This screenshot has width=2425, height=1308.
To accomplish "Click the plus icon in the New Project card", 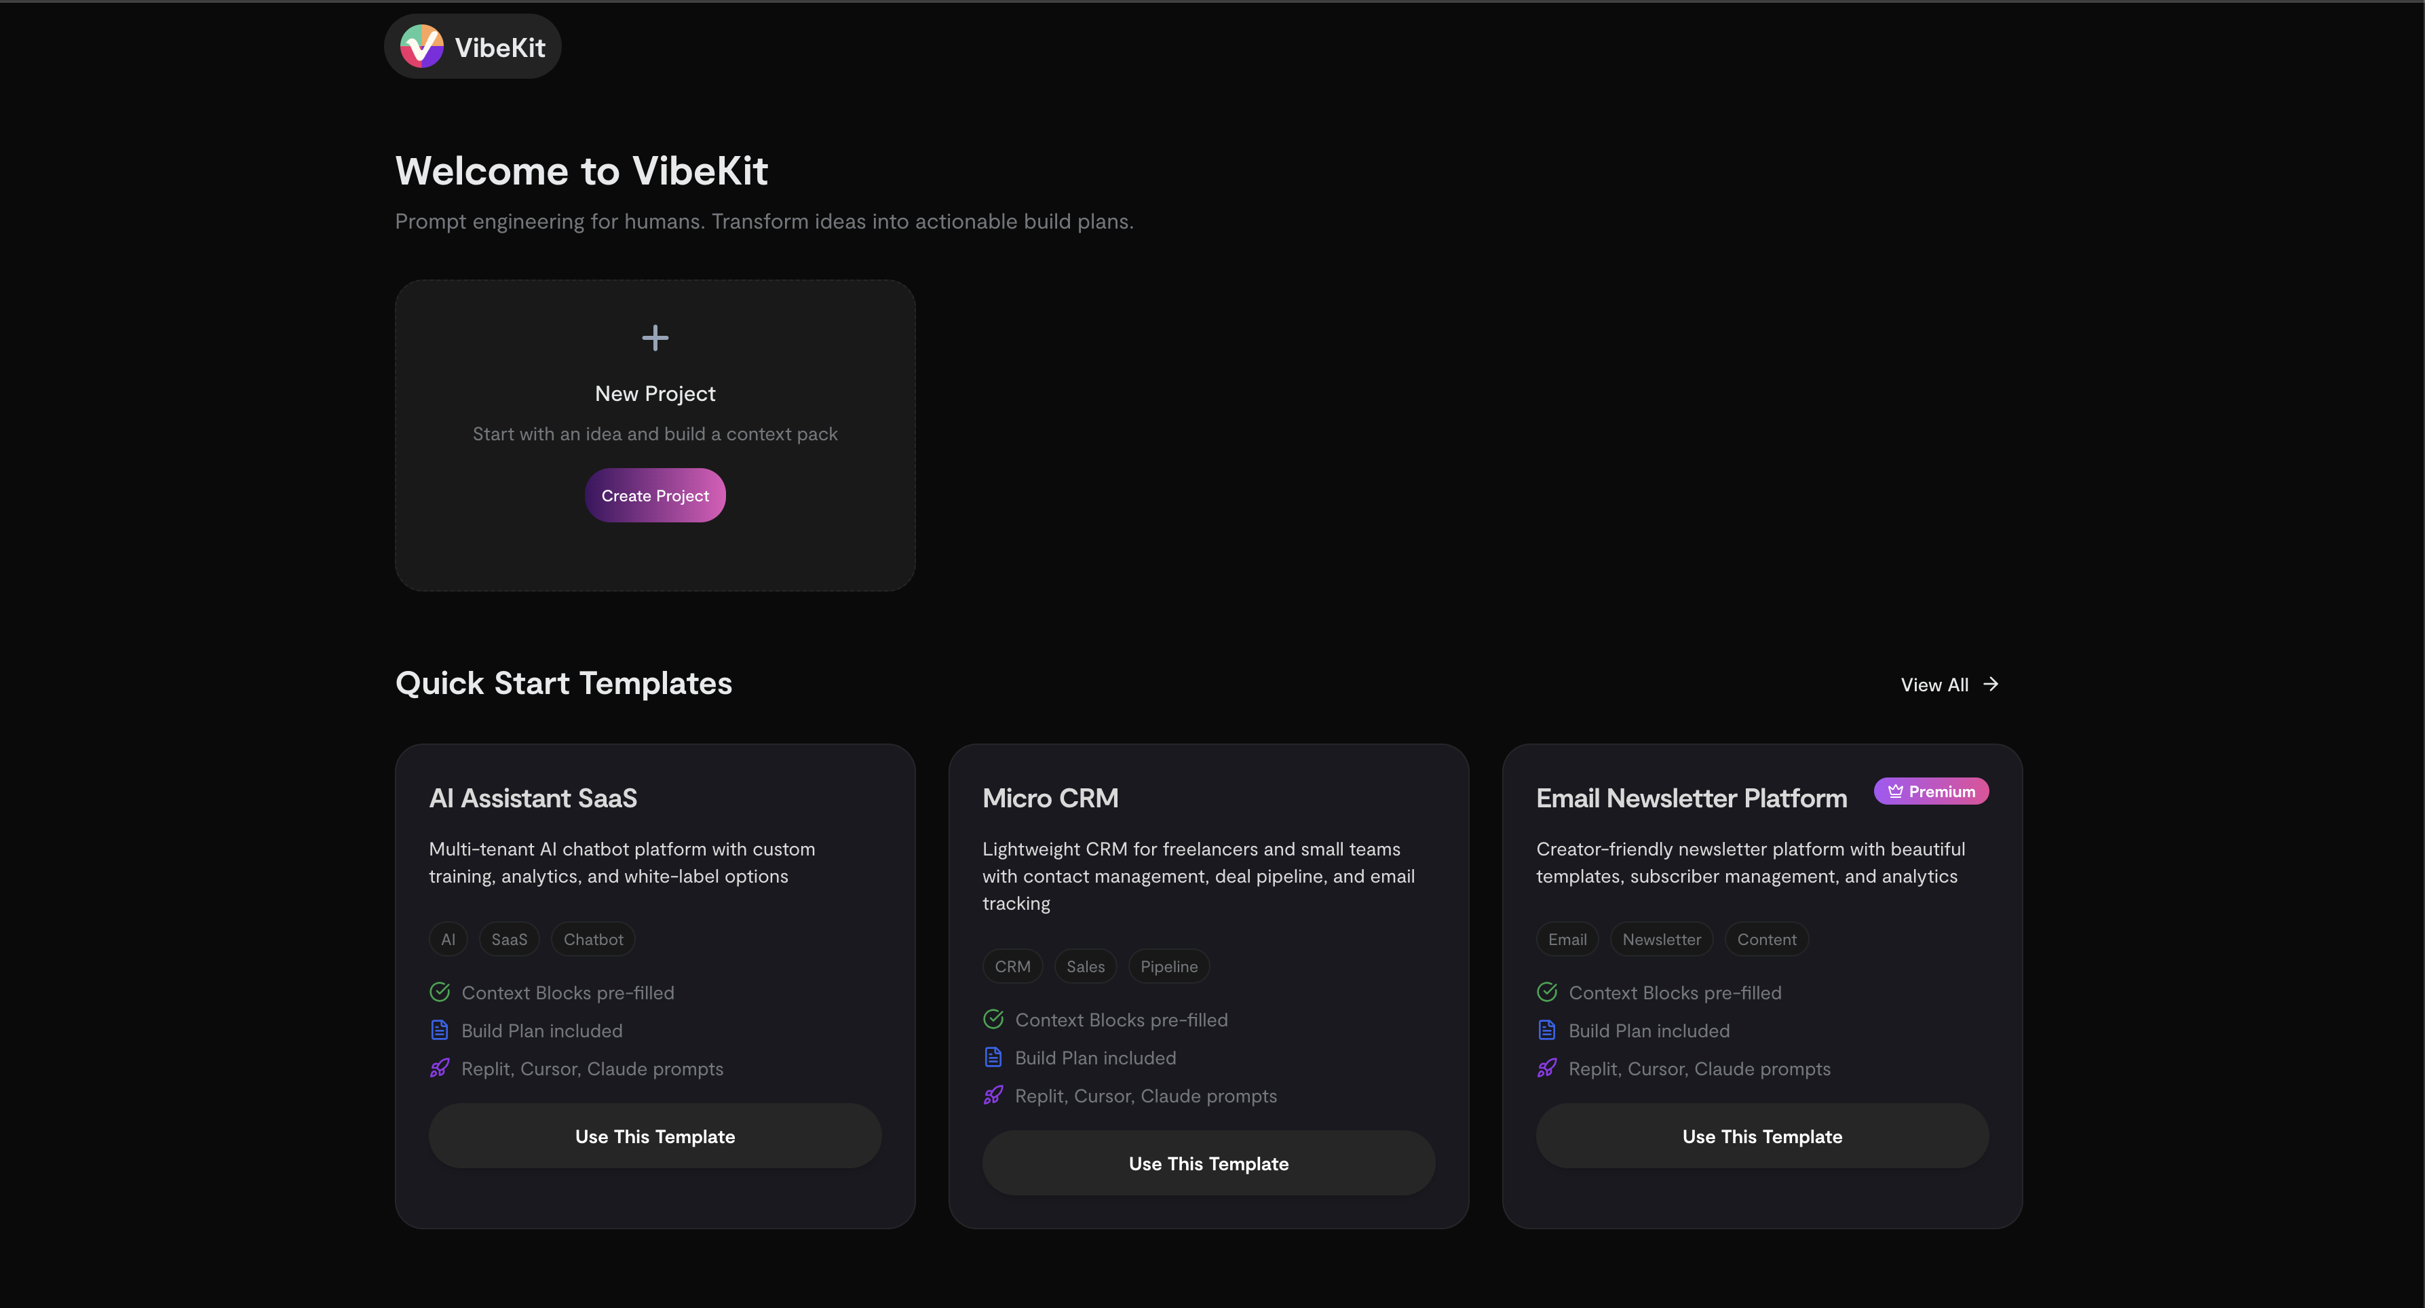I will 654,338.
